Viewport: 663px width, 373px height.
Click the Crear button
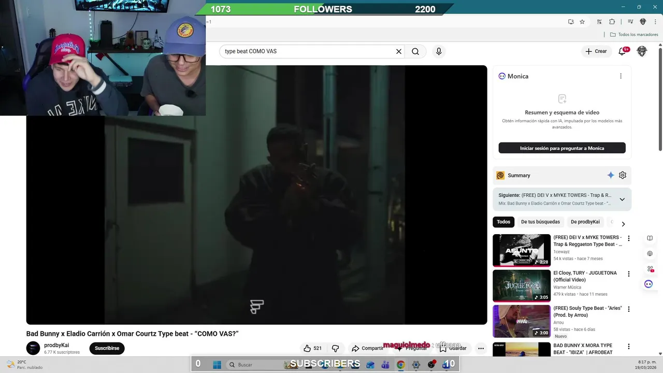[x=596, y=51]
